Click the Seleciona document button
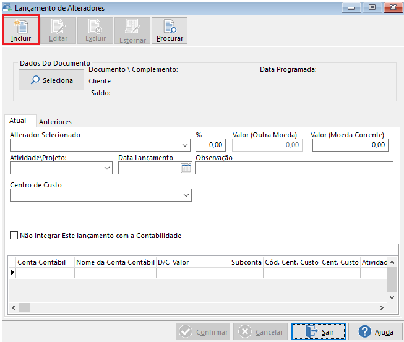The width and height of the screenshot is (404, 342). (x=51, y=80)
